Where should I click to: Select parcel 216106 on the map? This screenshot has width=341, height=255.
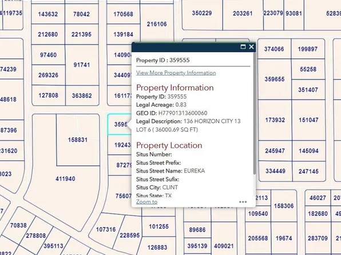click(x=157, y=24)
